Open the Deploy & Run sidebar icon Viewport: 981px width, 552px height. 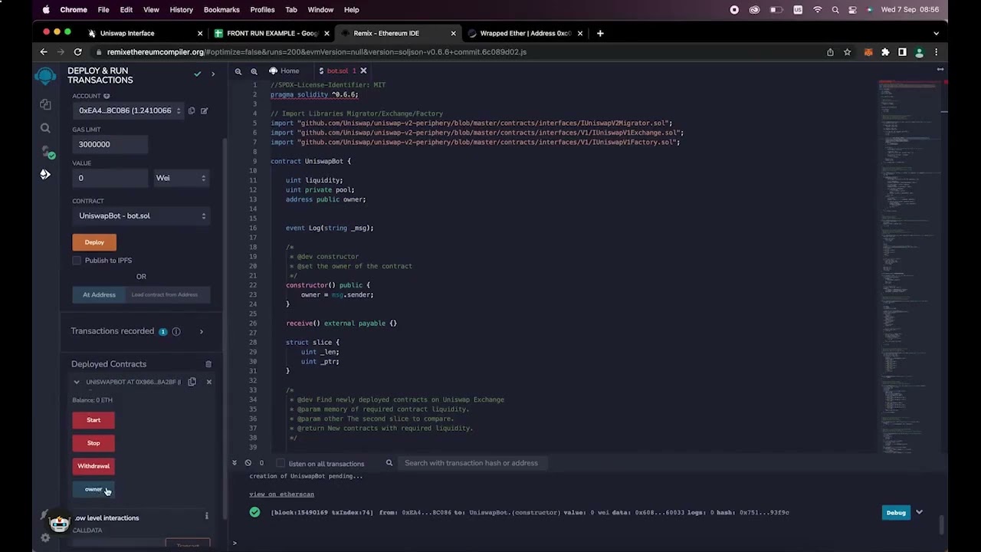click(x=45, y=175)
